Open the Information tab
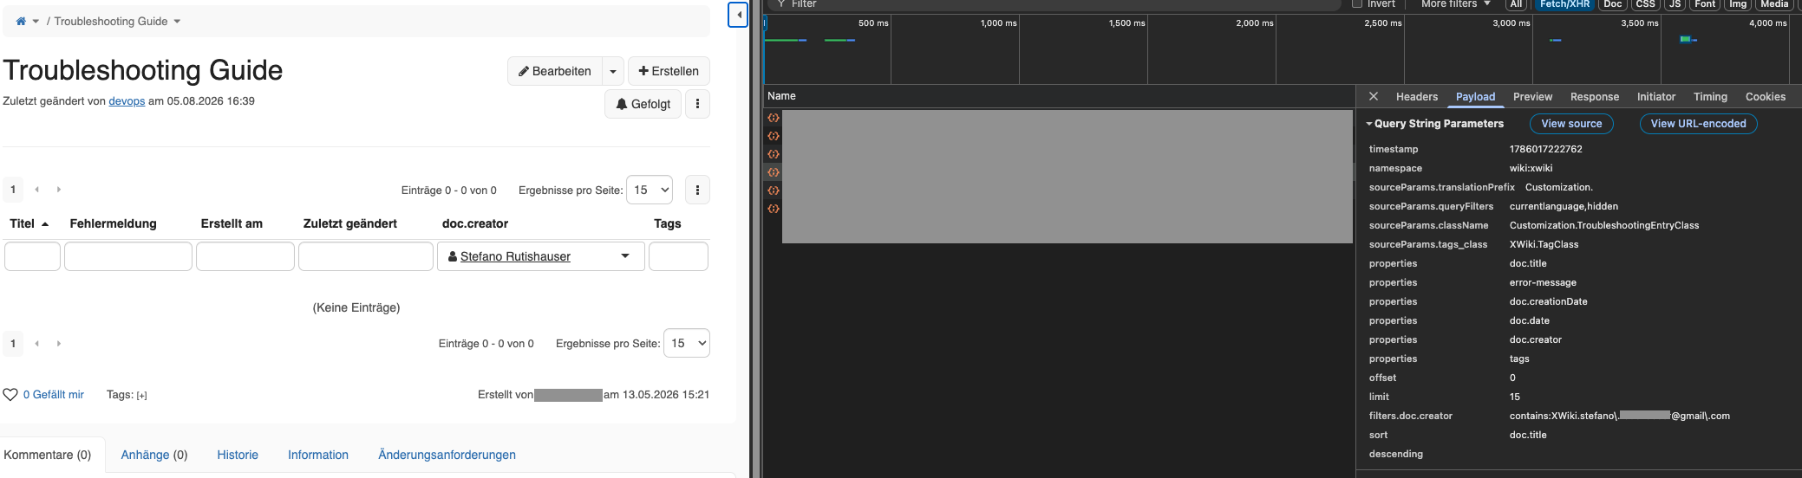The image size is (1802, 478). click(318, 455)
